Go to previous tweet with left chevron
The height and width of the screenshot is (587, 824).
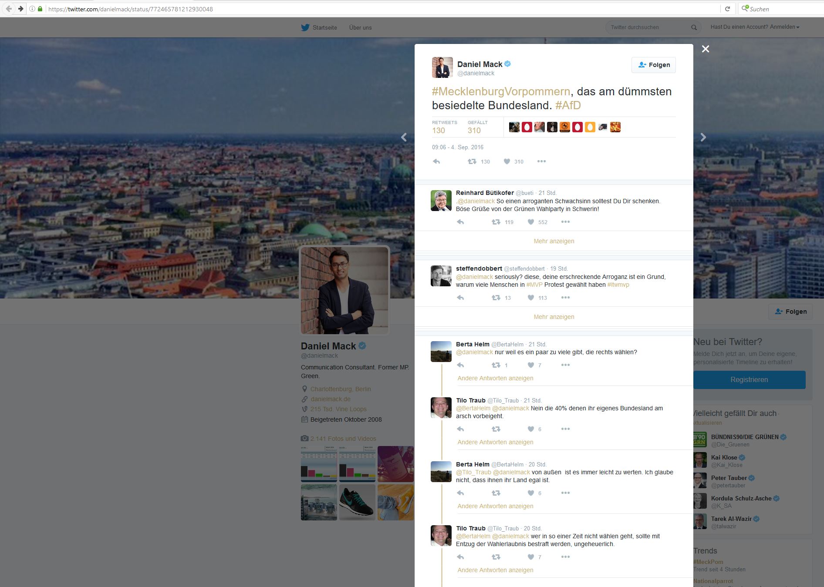[x=404, y=138]
